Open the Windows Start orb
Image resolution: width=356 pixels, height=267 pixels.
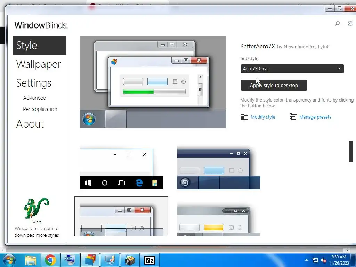(9, 260)
